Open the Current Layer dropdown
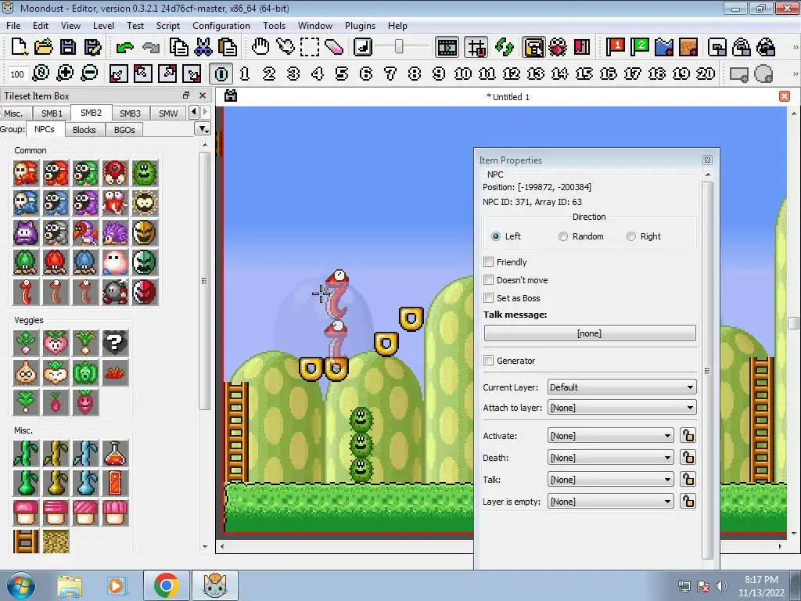 pos(622,387)
